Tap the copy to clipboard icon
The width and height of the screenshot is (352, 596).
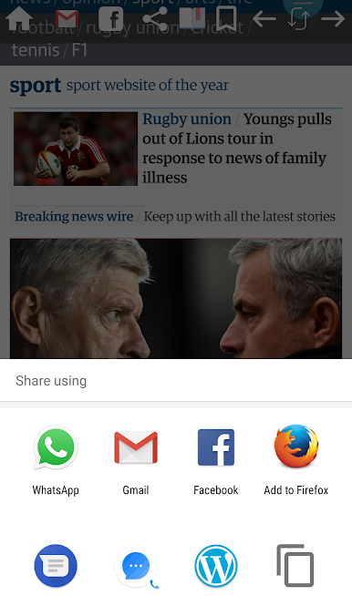[x=295, y=566]
